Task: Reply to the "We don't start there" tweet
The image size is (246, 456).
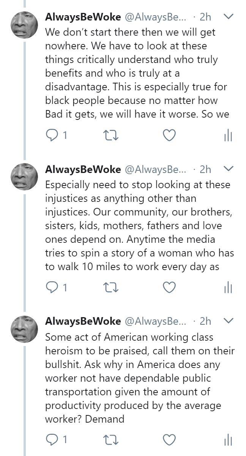Action: [51, 135]
